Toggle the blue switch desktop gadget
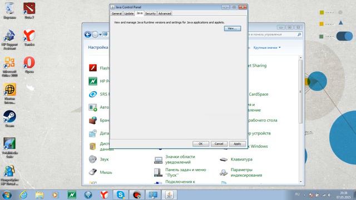This screenshot has width=356, height=200. [x=344, y=36]
